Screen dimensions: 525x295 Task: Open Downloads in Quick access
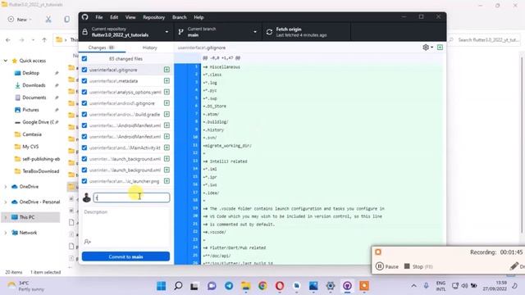pyautogui.click(x=34, y=85)
